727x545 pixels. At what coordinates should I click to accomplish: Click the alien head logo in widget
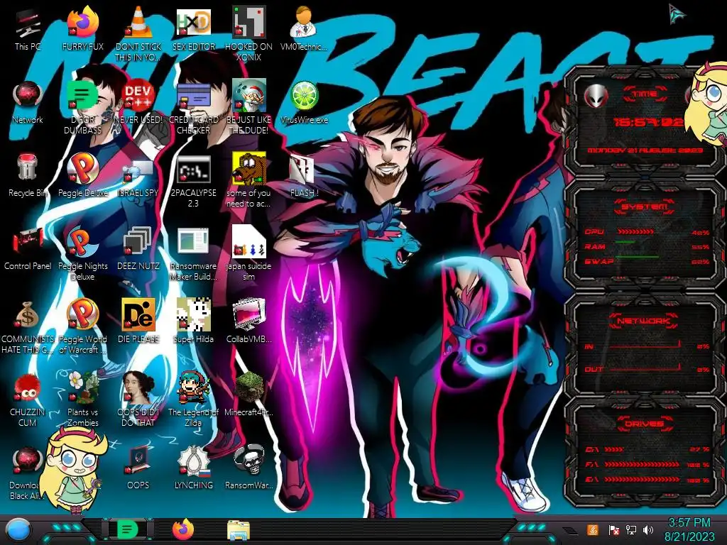596,97
